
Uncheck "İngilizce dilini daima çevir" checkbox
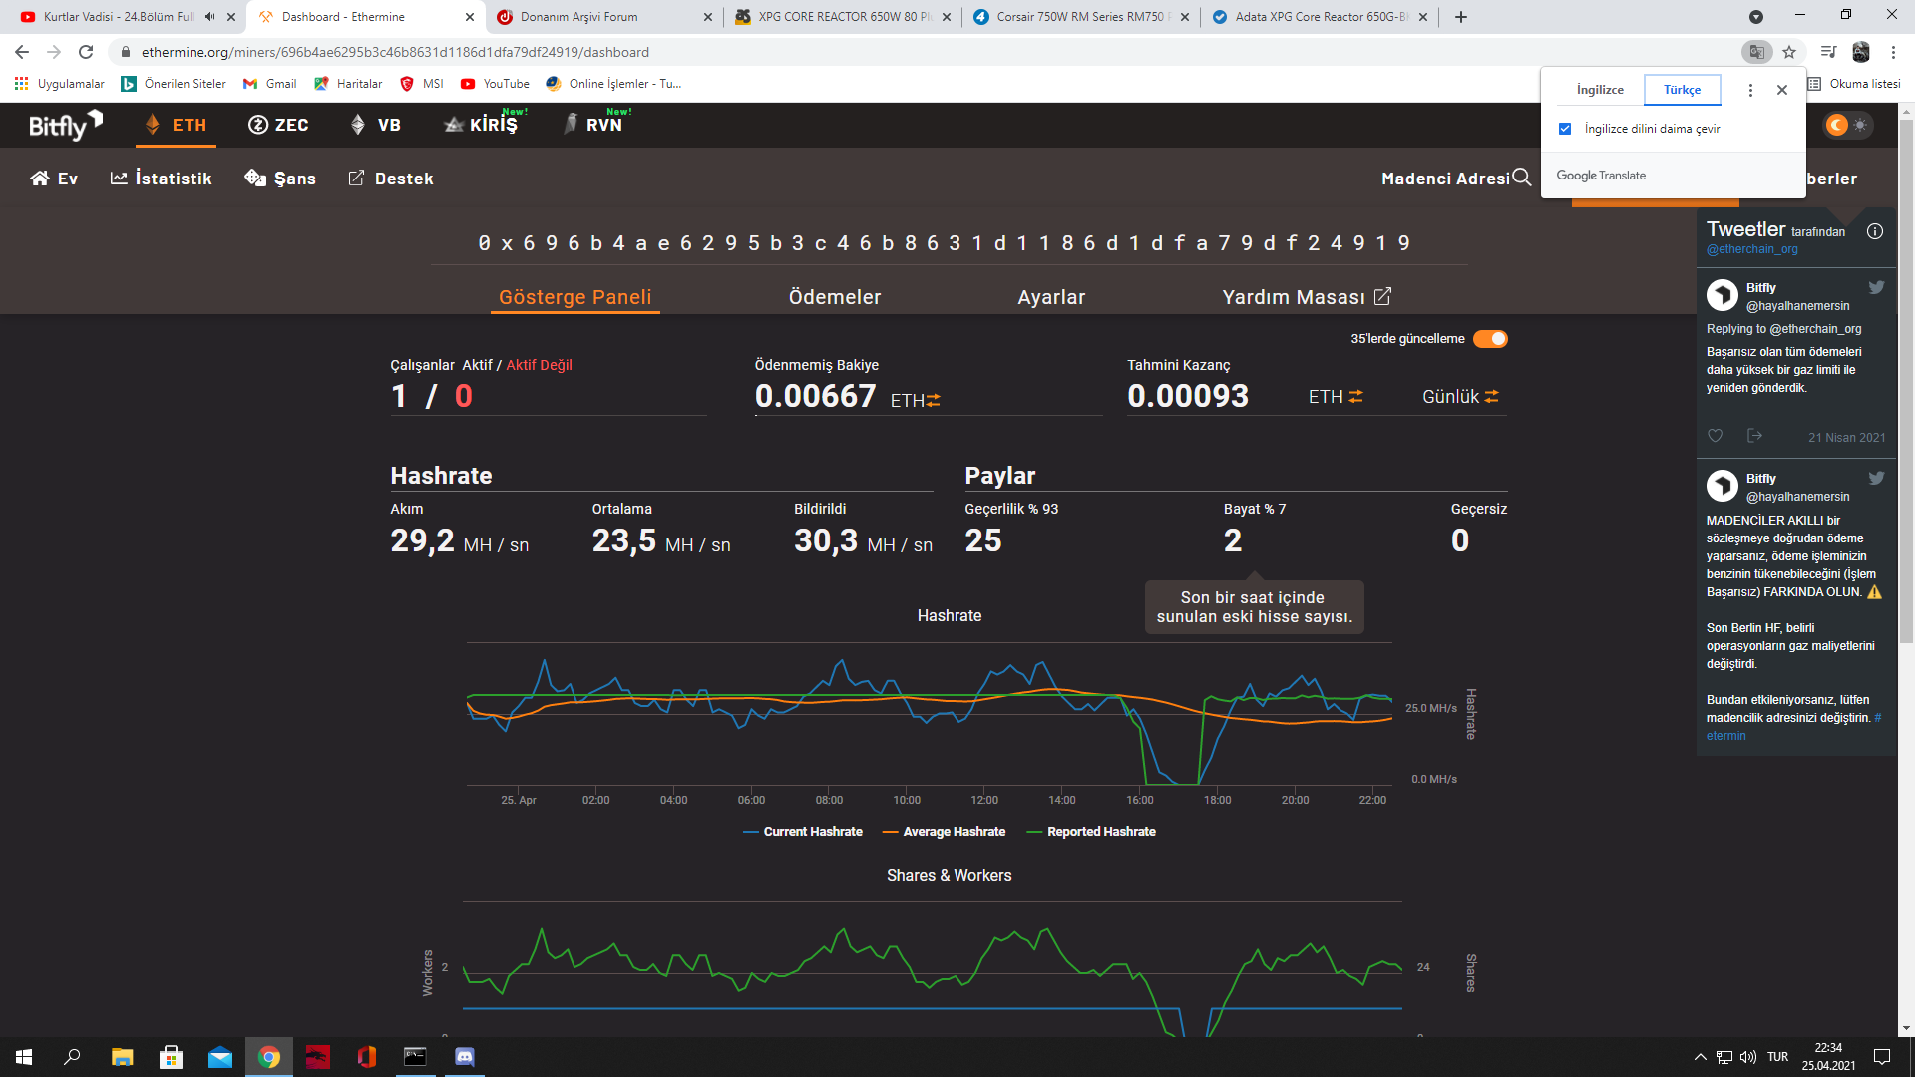tap(1565, 129)
